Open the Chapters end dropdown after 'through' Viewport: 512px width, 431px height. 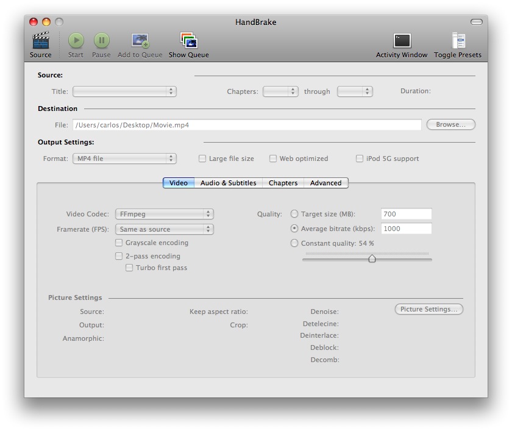355,91
